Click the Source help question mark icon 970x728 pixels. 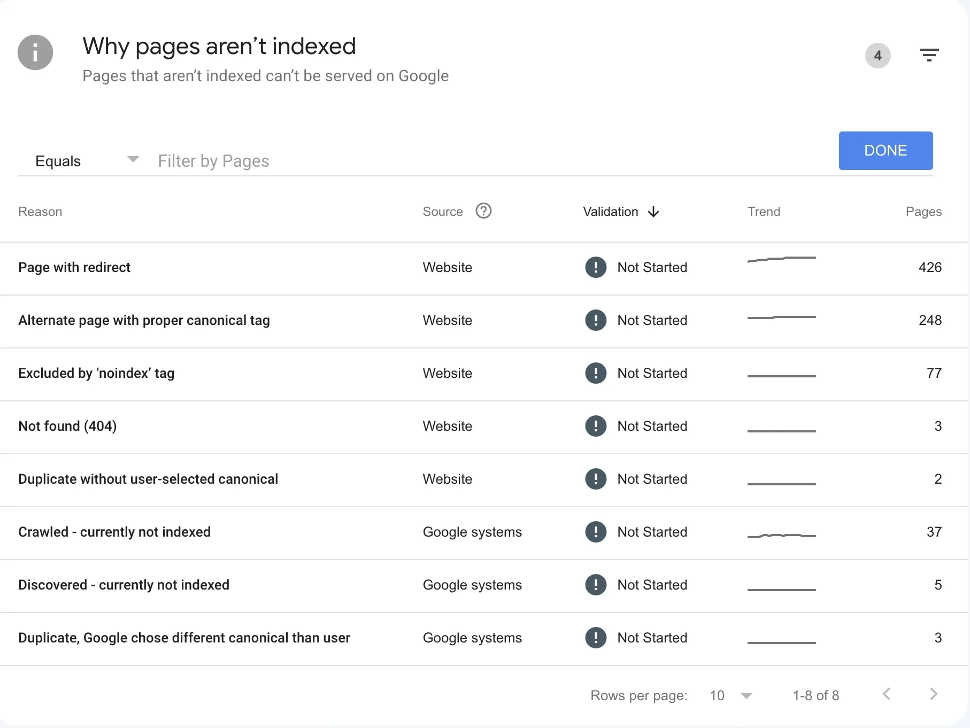click(x=483, y=211)
